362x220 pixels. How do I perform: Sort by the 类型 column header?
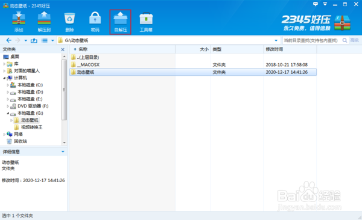237,49
